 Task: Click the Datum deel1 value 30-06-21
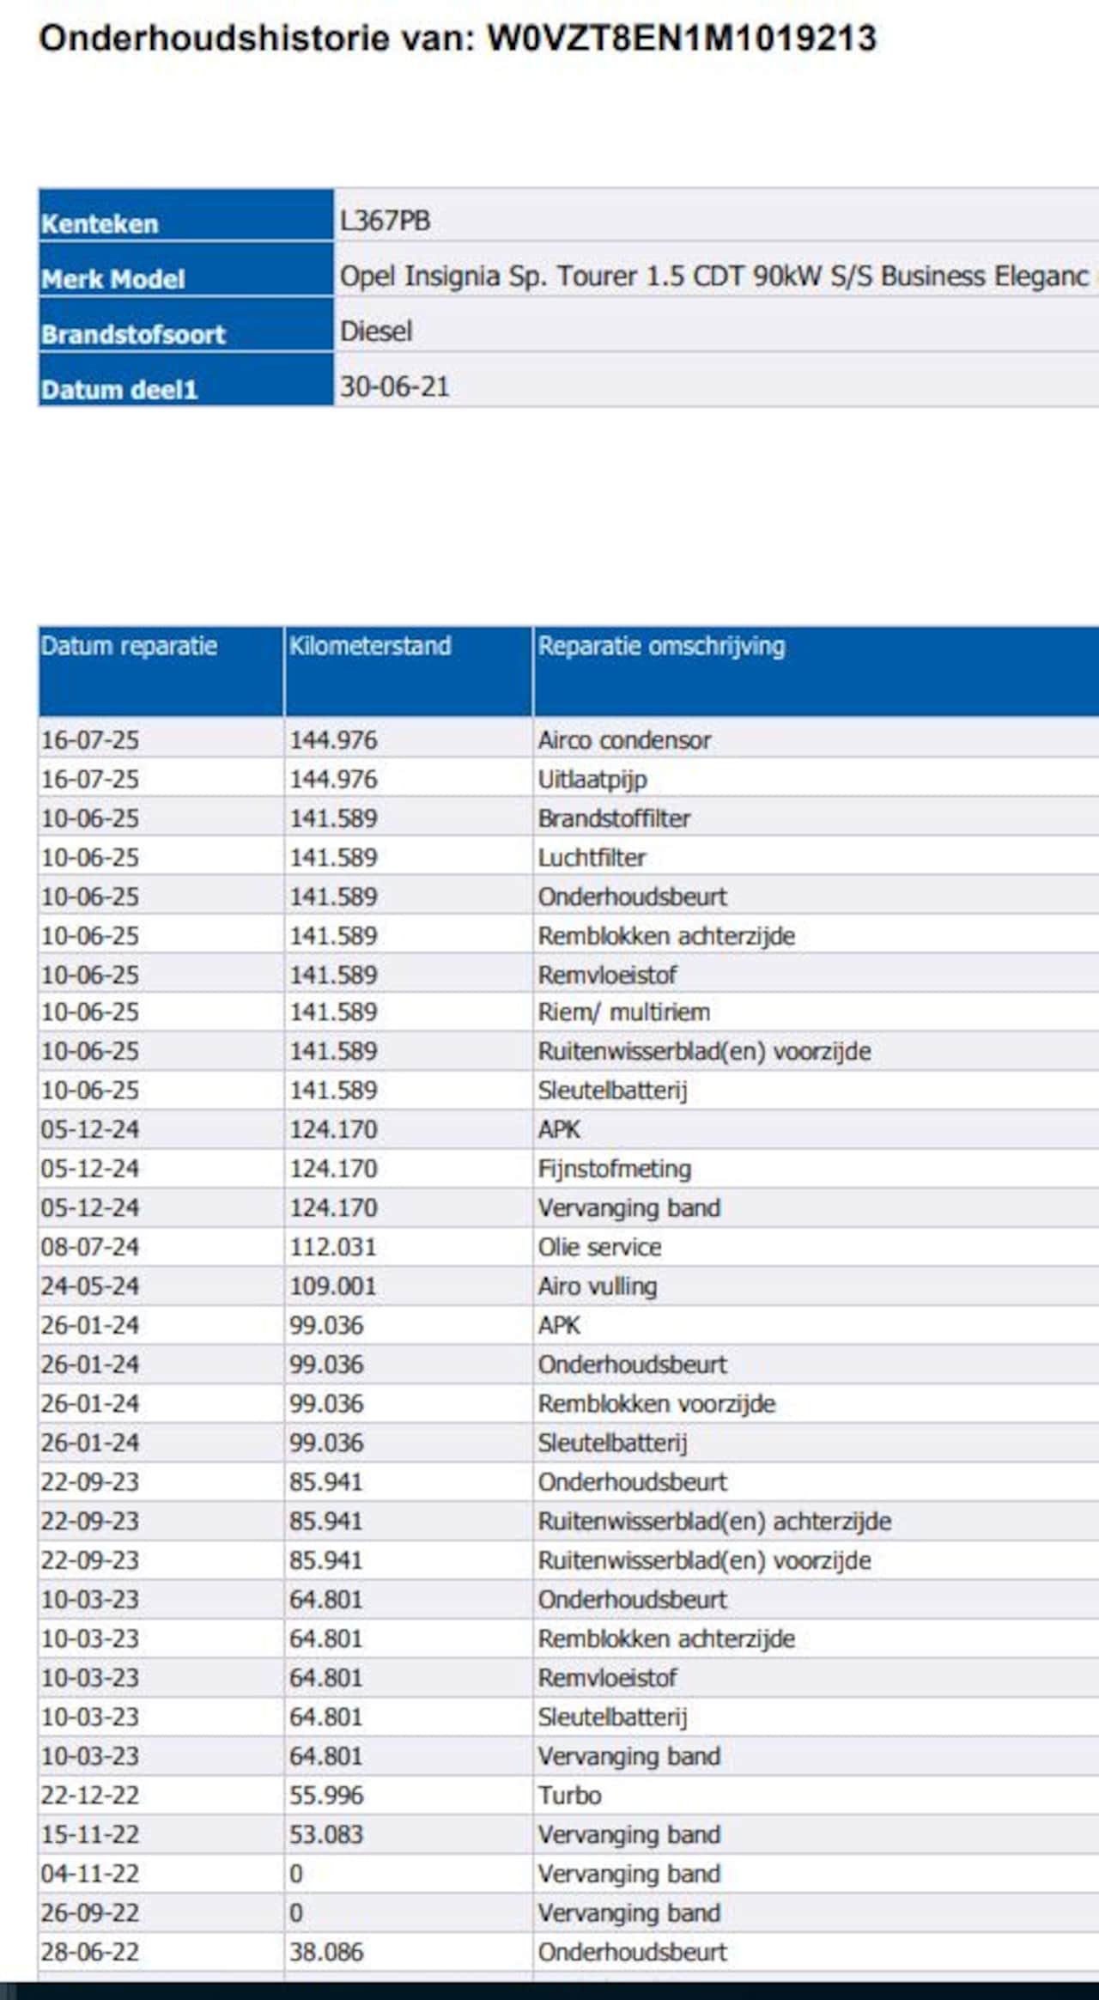(x=395, y=386)
